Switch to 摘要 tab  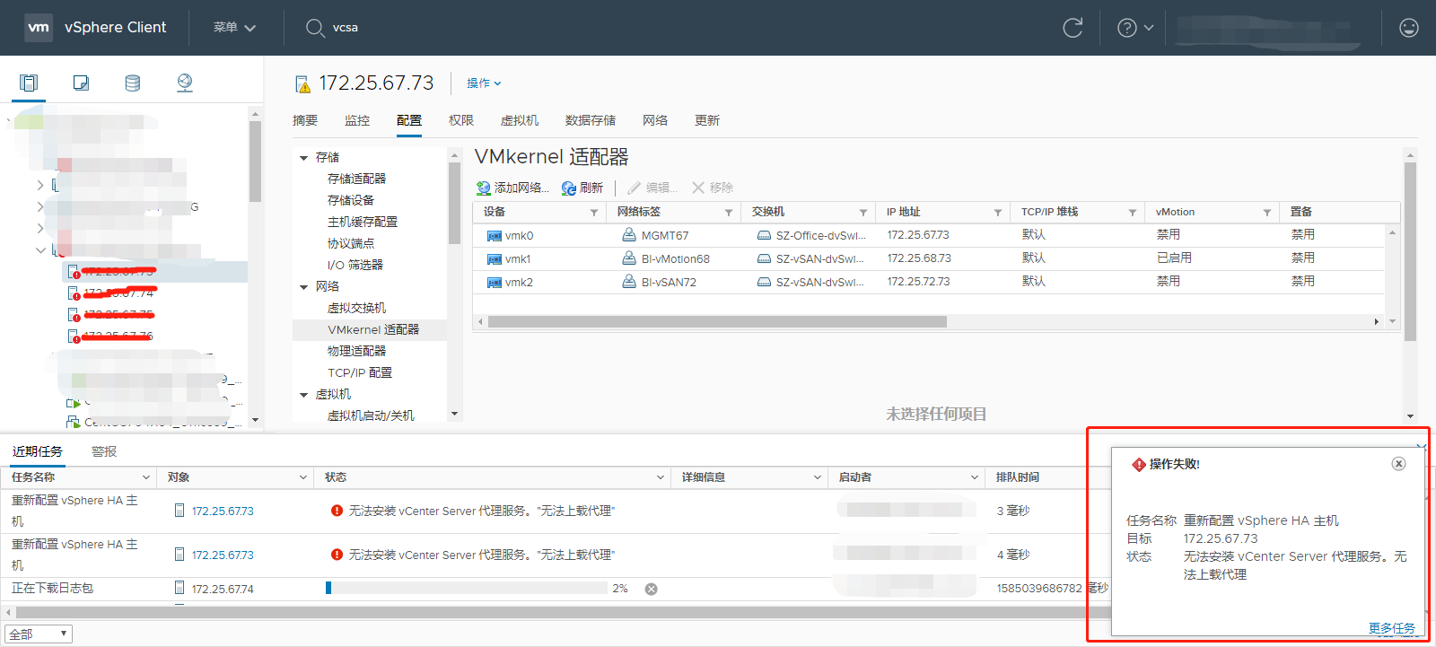pos(305,120)
